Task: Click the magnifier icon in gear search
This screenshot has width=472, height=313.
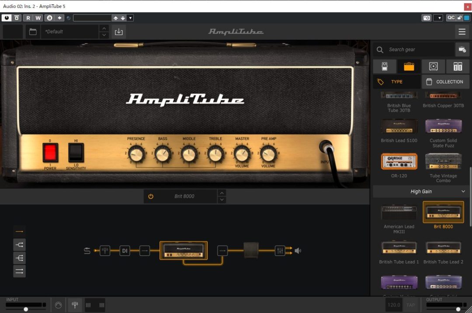Action: click(380, 50)
